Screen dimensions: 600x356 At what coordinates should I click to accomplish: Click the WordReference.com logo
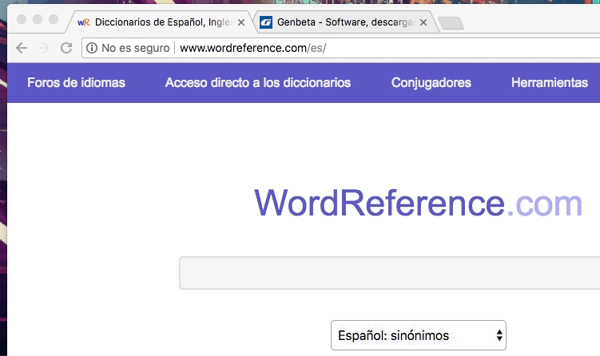(x=418, y=204)
